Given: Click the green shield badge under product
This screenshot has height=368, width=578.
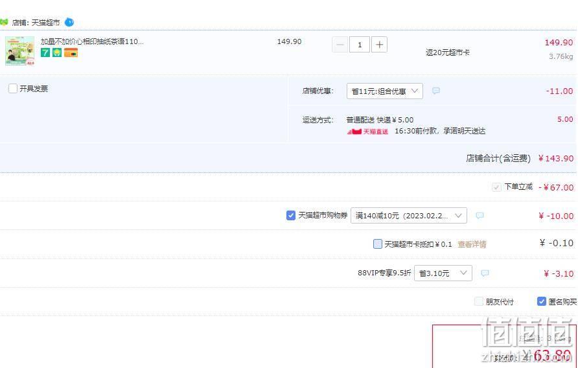Looking at the screenshot, I should [57, 52].
